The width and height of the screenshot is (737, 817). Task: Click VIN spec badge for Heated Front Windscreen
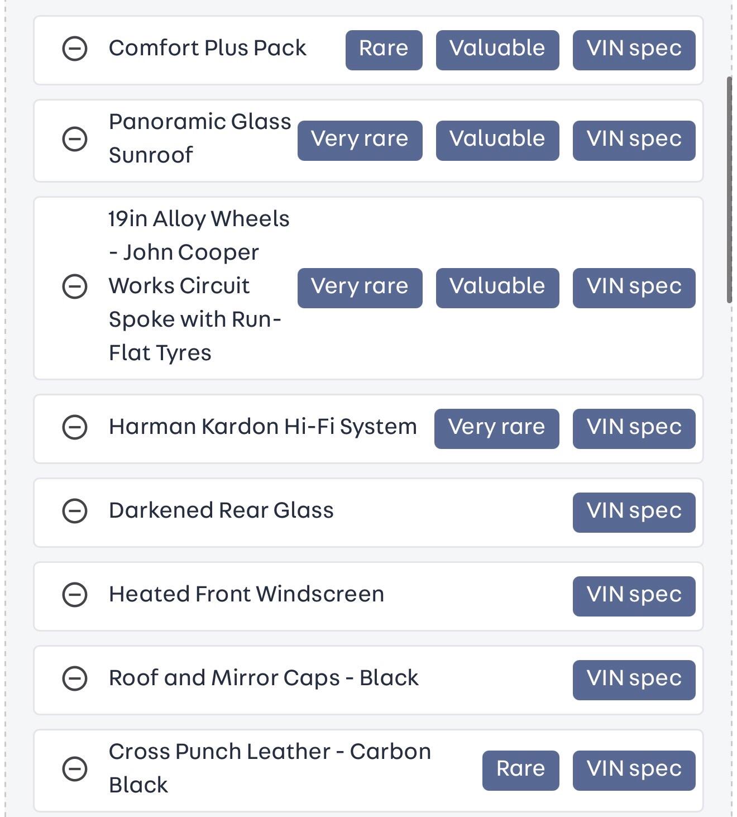pyautogui.click(x=634, y=595)
